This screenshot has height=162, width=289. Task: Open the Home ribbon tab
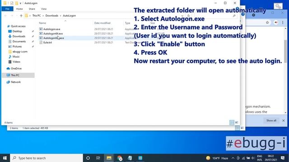tap(19, 9)
